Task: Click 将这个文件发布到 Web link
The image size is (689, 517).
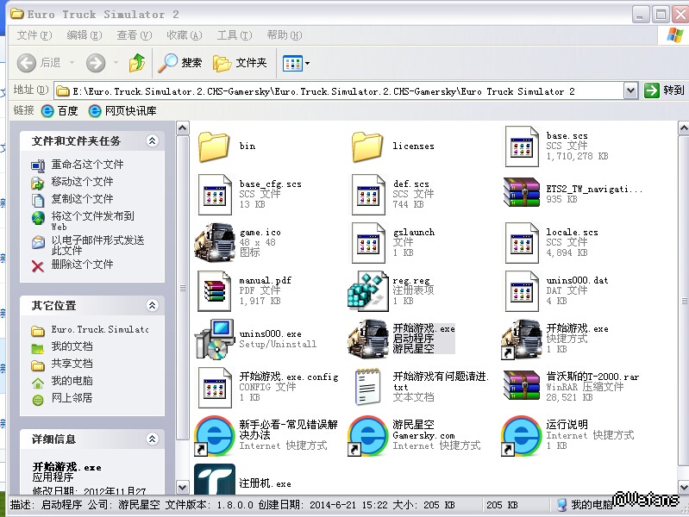Action: (93, 221)
